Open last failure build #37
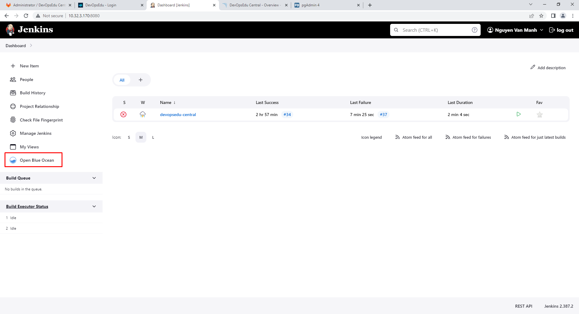This screenshot has width=579, height=314. [x=383, y=115]
